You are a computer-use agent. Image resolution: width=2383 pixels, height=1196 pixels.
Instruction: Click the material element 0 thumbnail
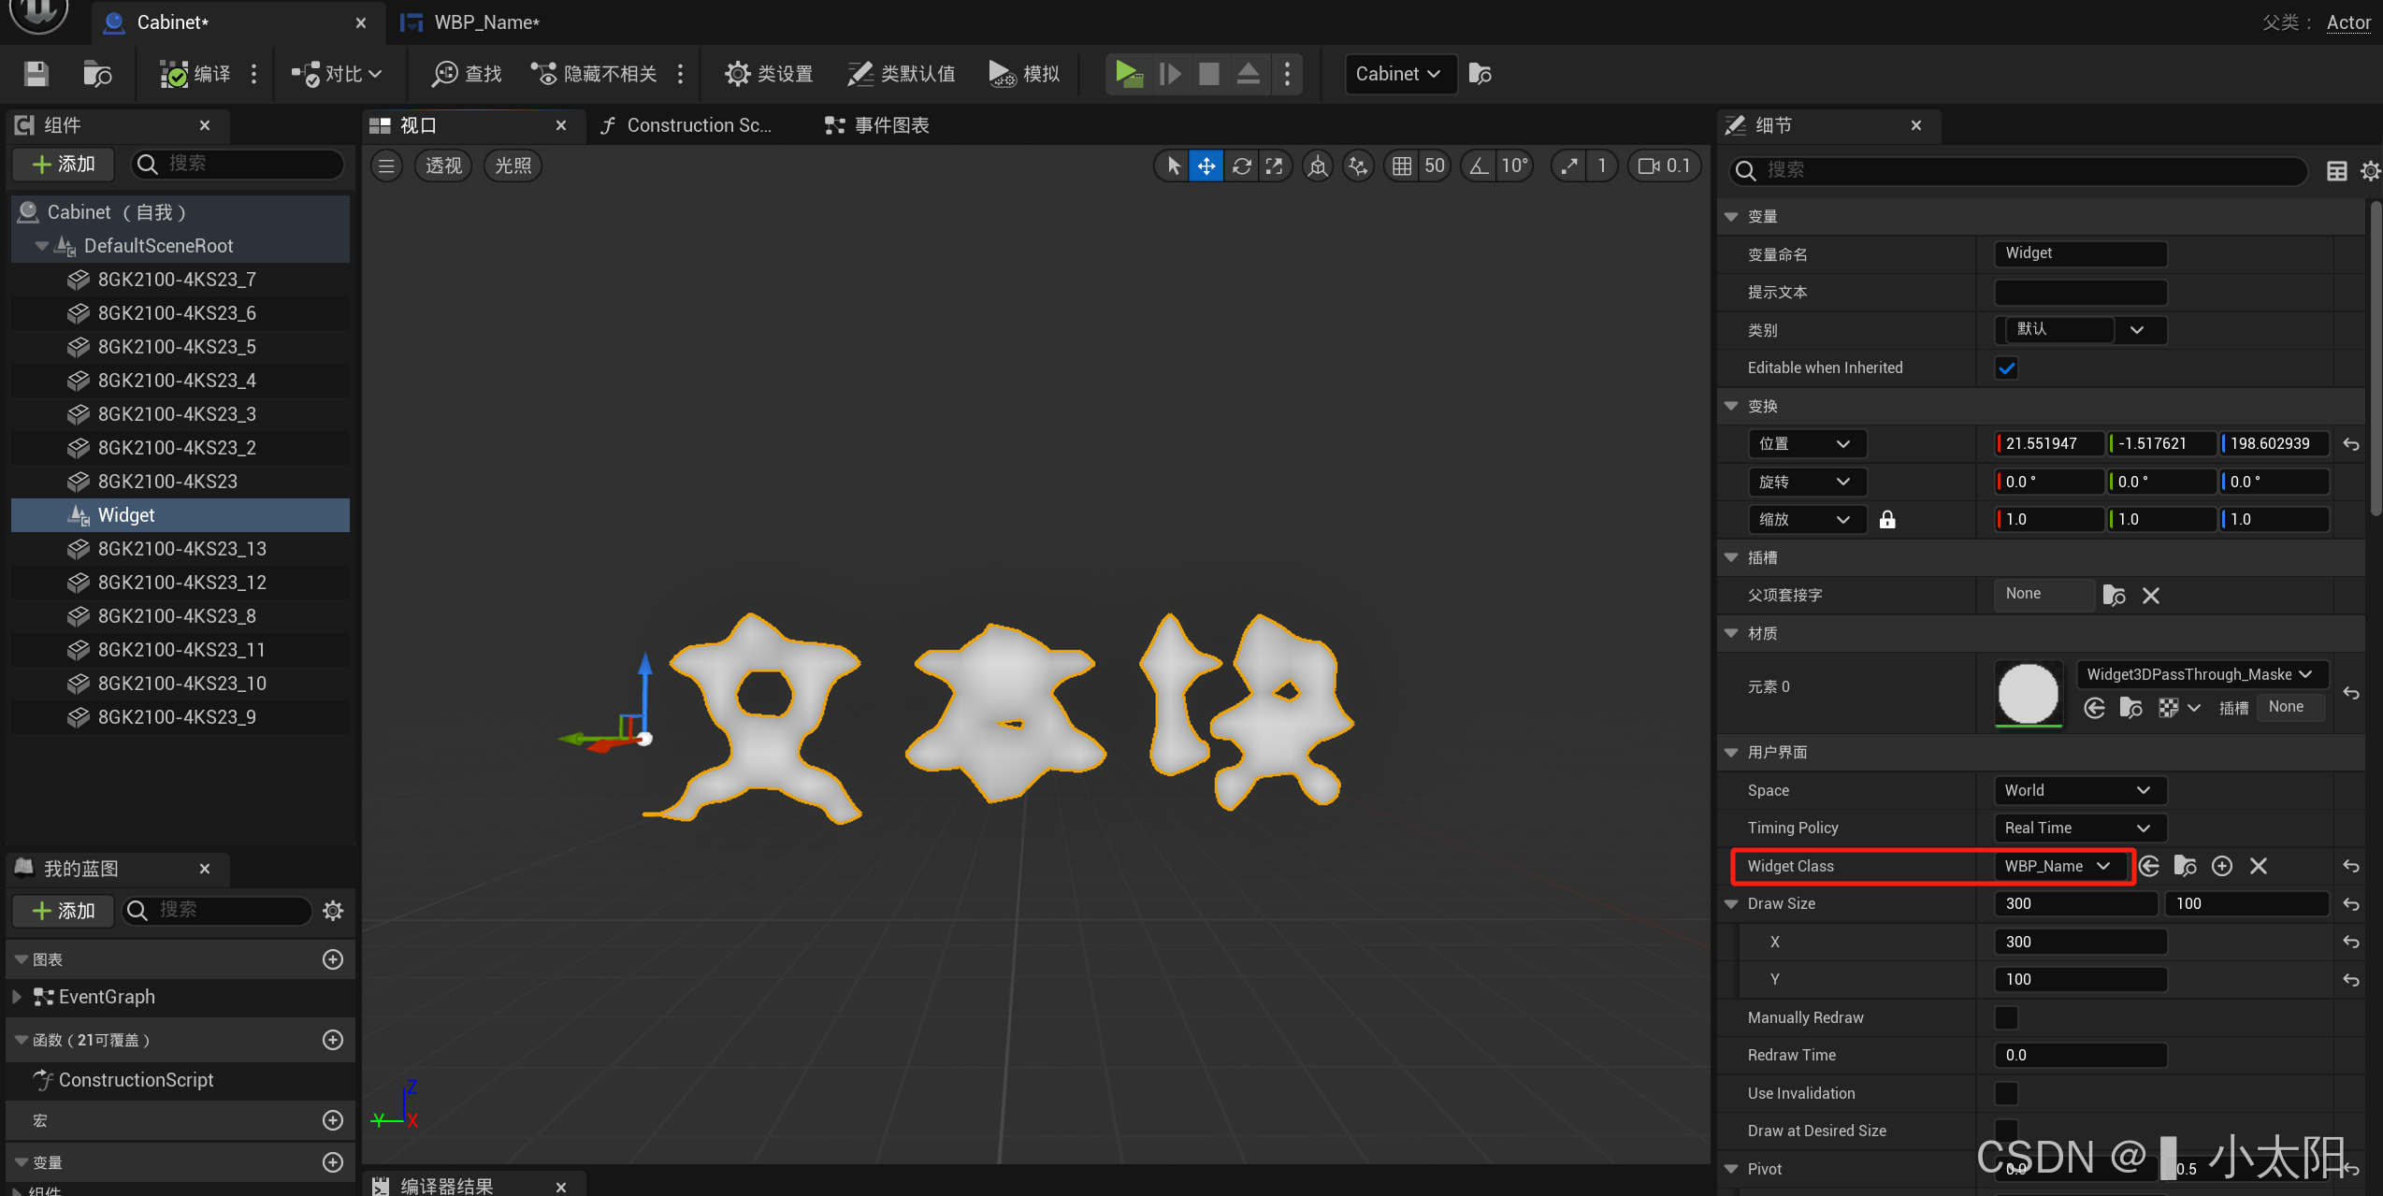[2028, 693]
